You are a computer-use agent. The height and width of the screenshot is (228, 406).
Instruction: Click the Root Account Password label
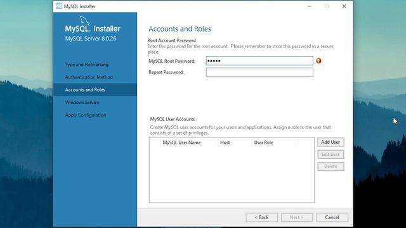(x=171, y=41)
